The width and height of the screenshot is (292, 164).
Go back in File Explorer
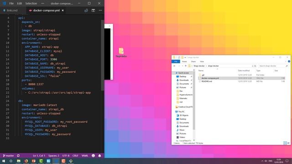(x=174, y=66)
